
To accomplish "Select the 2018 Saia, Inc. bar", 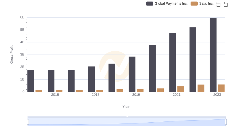I will 120,91.
